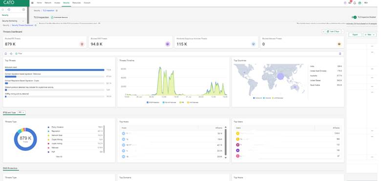Click the bookmark icon in filter bar
Viewport: 381px width, 181px height.
6,53
